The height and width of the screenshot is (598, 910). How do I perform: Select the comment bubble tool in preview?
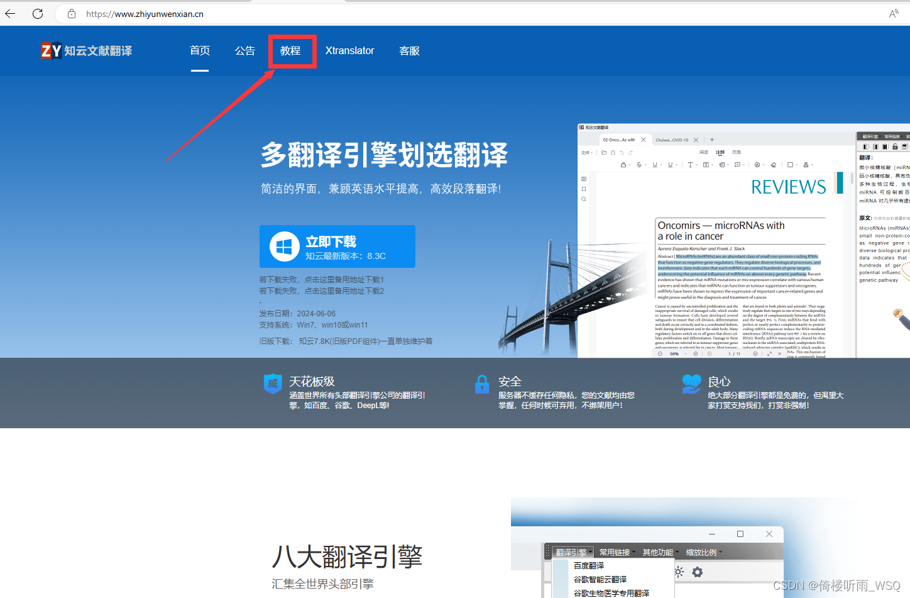737,165
